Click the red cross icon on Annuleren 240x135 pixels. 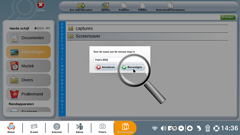coord(99,67)
